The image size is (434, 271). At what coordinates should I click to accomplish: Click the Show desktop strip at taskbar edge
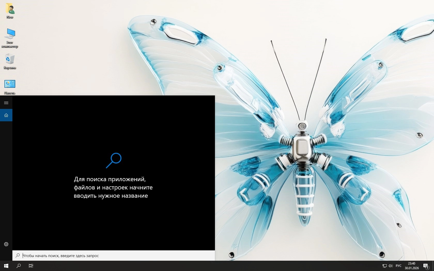pos(433,266)
